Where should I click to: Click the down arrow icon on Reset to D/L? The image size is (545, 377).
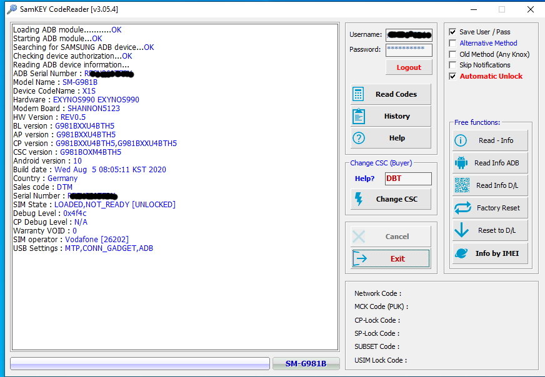point(462,230)
